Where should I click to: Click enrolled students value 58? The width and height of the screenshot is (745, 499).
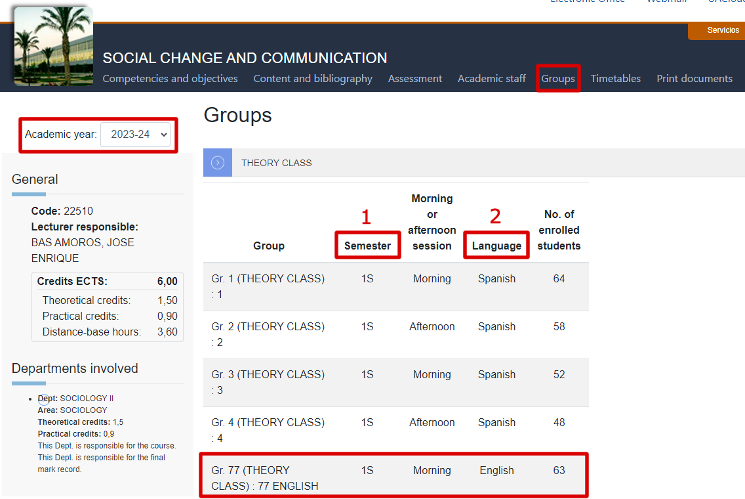tap(559, 327)
